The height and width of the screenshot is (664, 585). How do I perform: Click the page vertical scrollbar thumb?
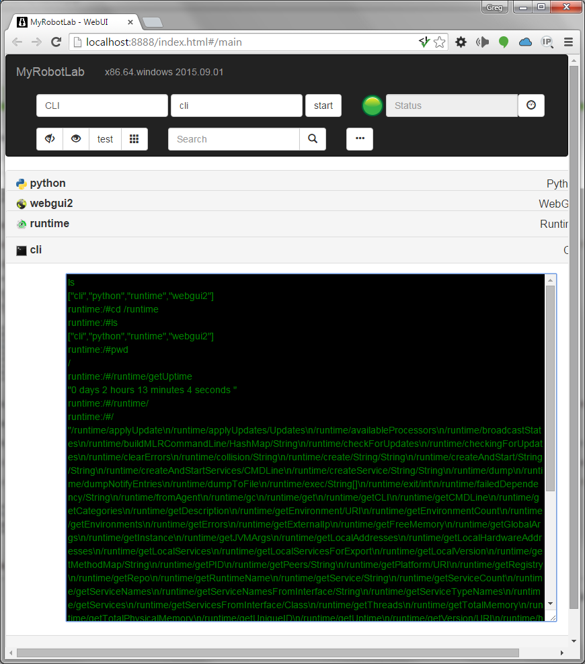click(574, 337)
